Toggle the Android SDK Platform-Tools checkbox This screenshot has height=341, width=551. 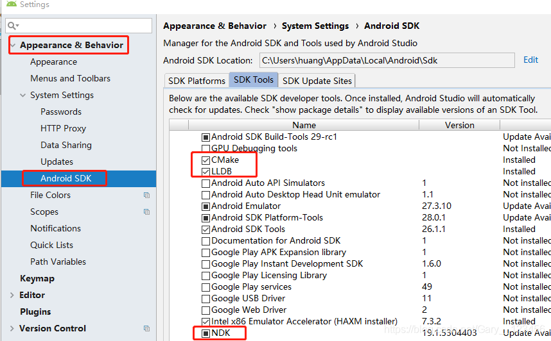206,218
